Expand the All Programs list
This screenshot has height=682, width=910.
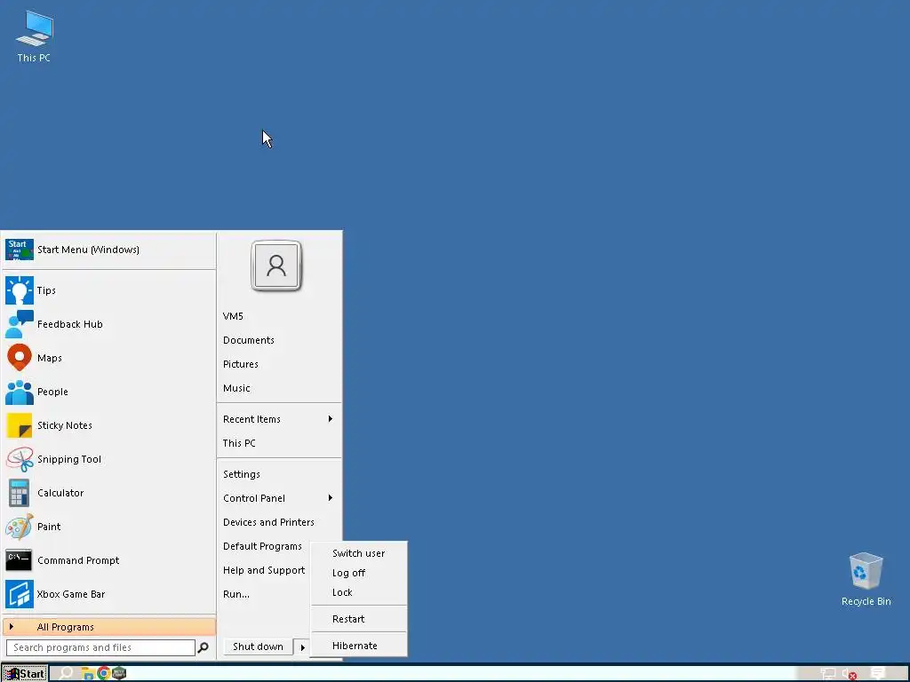click(109, 627)
